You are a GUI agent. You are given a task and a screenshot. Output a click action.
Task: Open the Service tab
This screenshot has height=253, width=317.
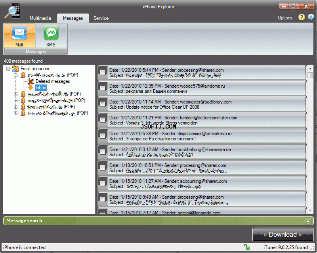point(101,18)
